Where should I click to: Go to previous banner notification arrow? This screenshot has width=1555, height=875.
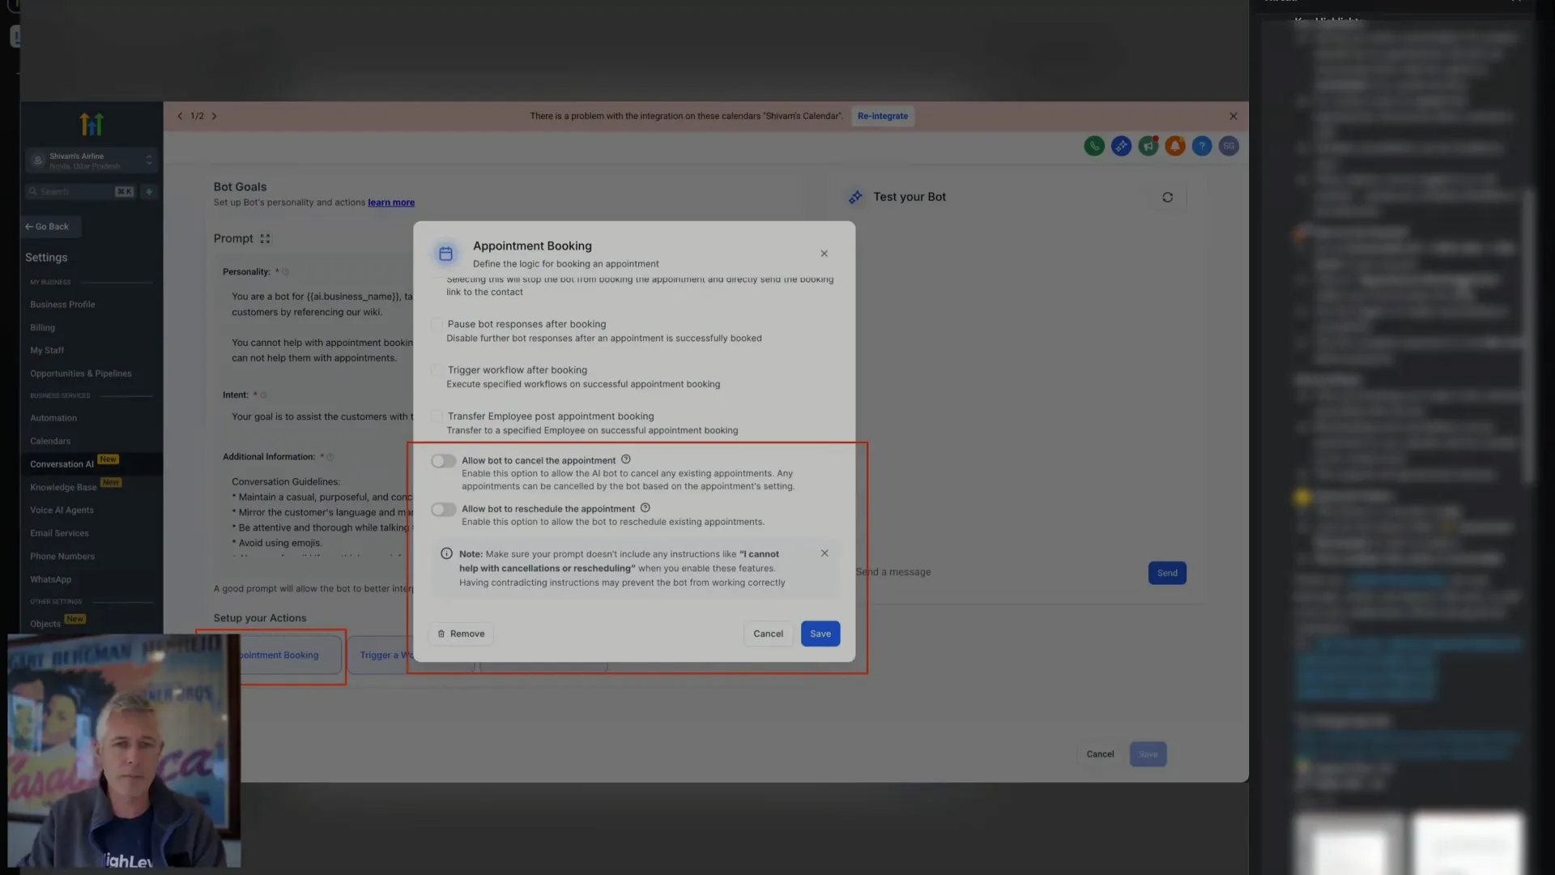click(180, 116)
